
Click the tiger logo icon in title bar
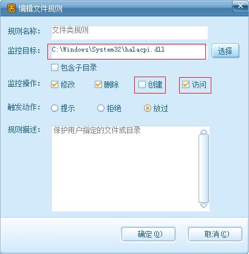[x=11, y=9]
